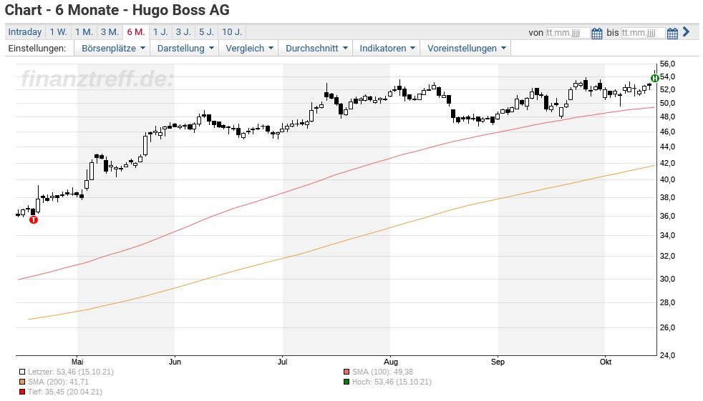The width and height of the screenshot is (703, 401).
Task: Select the 5 J. time range tab
Action: (x=207, y=32)
